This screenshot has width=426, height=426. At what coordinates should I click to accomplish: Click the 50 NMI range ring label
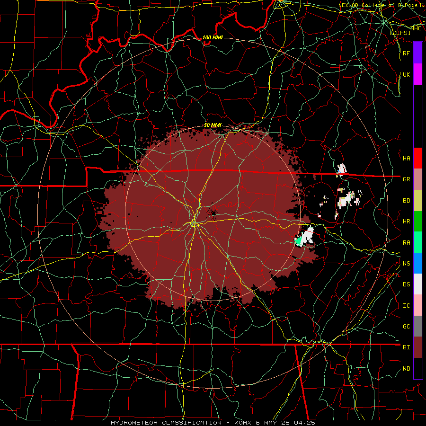(x=213, y=125)
